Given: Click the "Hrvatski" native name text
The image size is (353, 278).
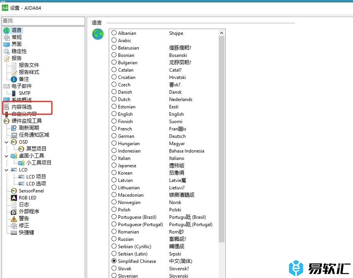Looking at the screenshot, I should (x=177, y=77).
